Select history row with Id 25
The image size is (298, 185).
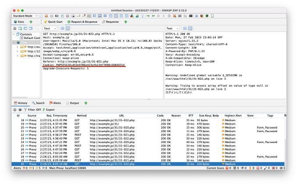(148, 146)
